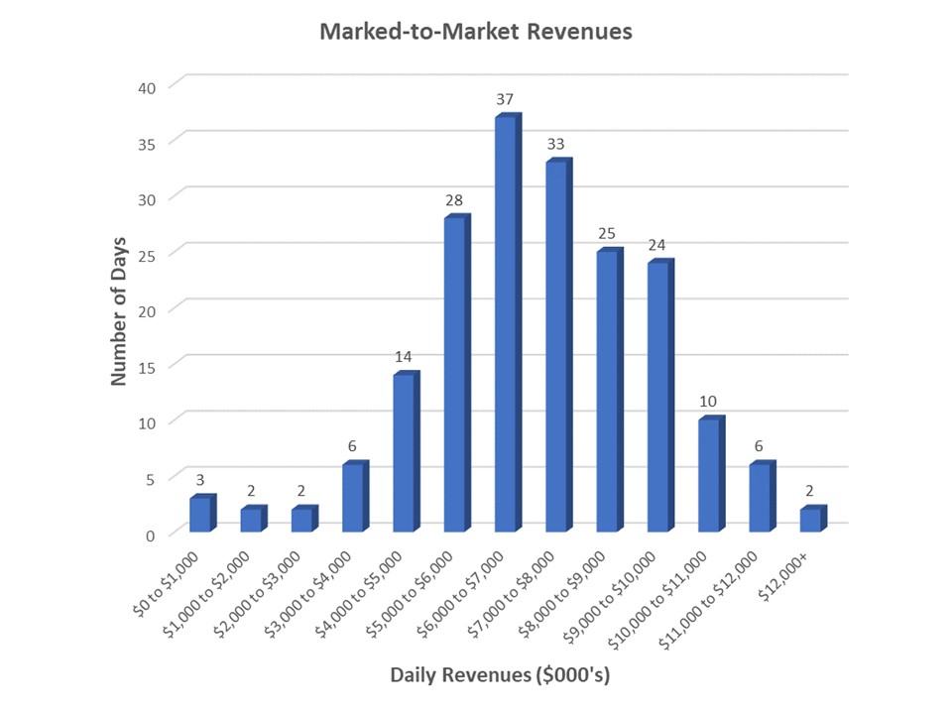Select the $12,000+ bar
The height and width of the screenshot is (714, 952).
810,520
